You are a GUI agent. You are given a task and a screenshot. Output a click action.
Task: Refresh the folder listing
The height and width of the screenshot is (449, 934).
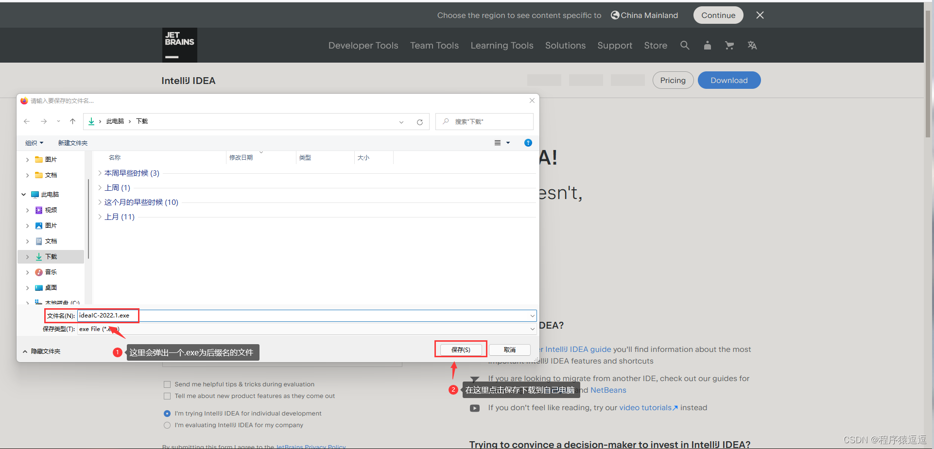coord(420,122)
